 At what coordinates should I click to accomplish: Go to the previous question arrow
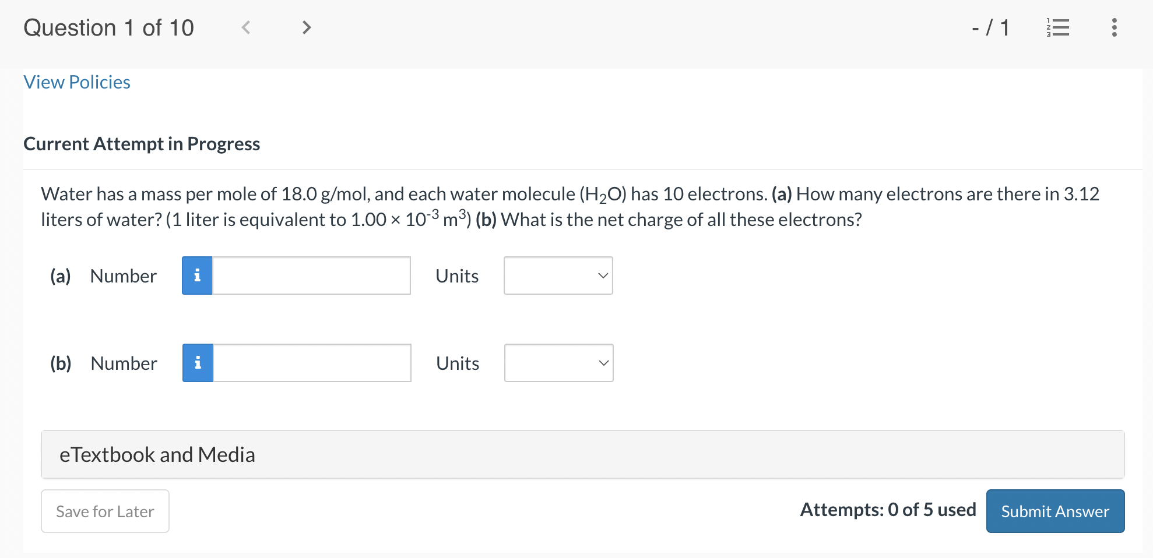(x=246, y=27)
